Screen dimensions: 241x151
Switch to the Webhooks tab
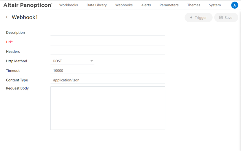tap(124, 5)
